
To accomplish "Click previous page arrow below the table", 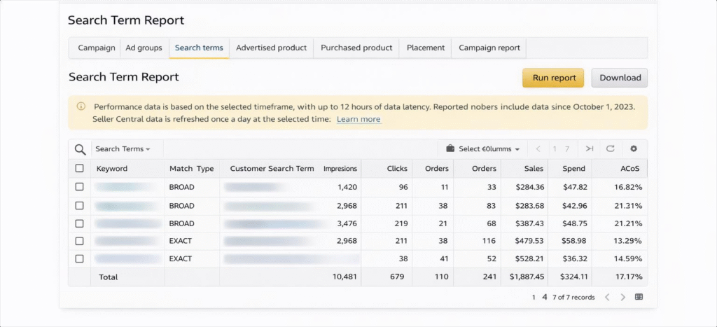I will pos(606,297).
